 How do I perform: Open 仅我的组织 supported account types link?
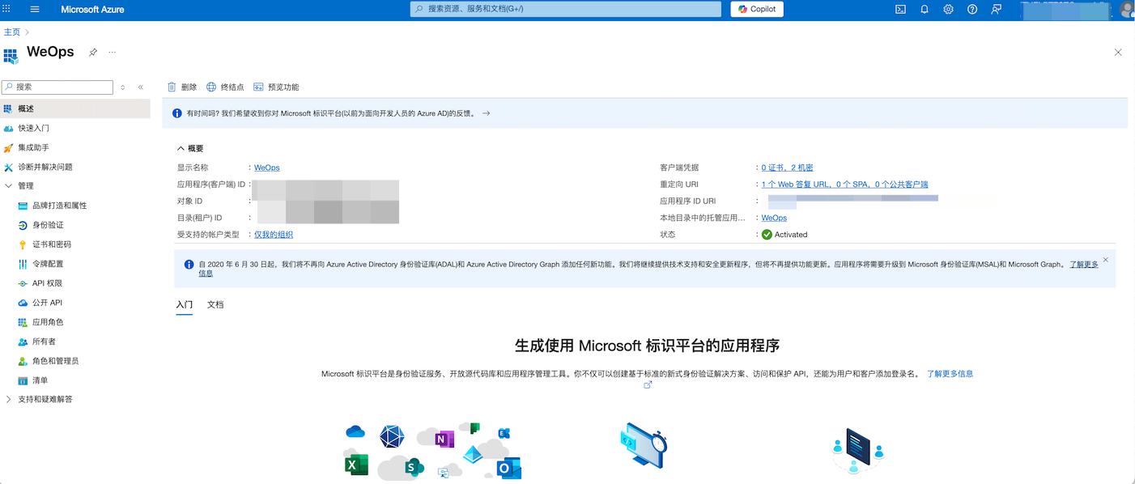tap(274, 235)
